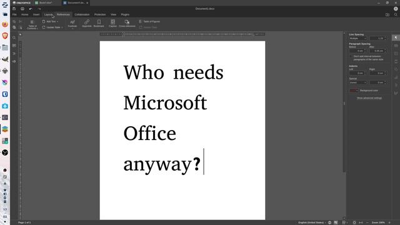Click the Cross-reference ribbon icon
400x225 pixels.
coord(127,24)
